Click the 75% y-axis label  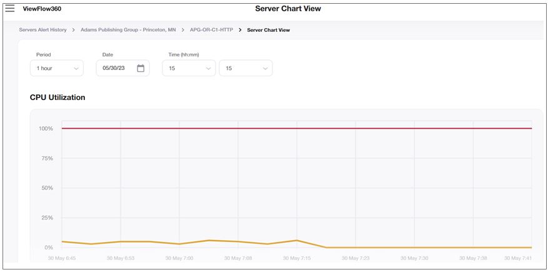[47, 158]
